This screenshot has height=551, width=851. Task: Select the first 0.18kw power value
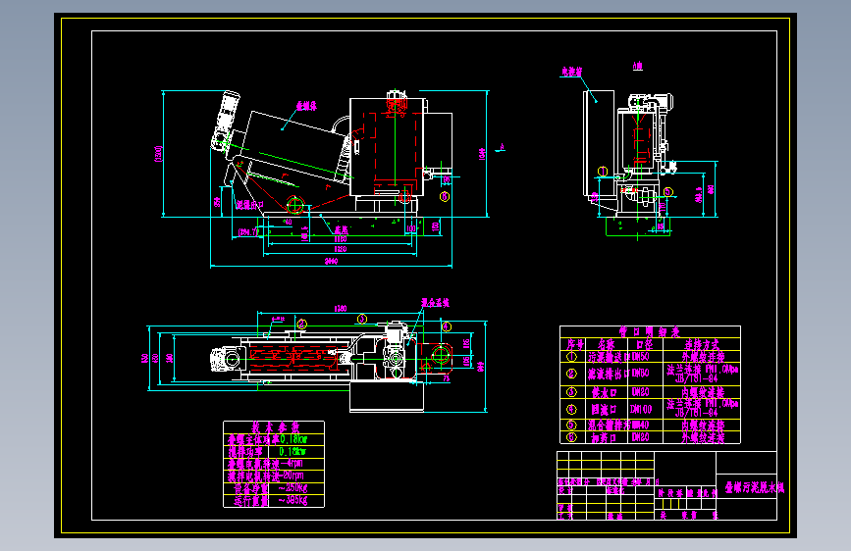(293, 438)
